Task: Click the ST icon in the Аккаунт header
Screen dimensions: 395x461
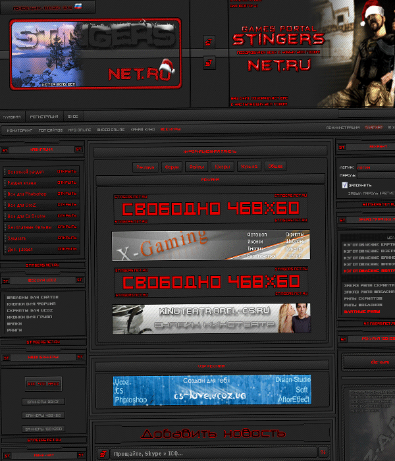Action: (x=342, y=148)
